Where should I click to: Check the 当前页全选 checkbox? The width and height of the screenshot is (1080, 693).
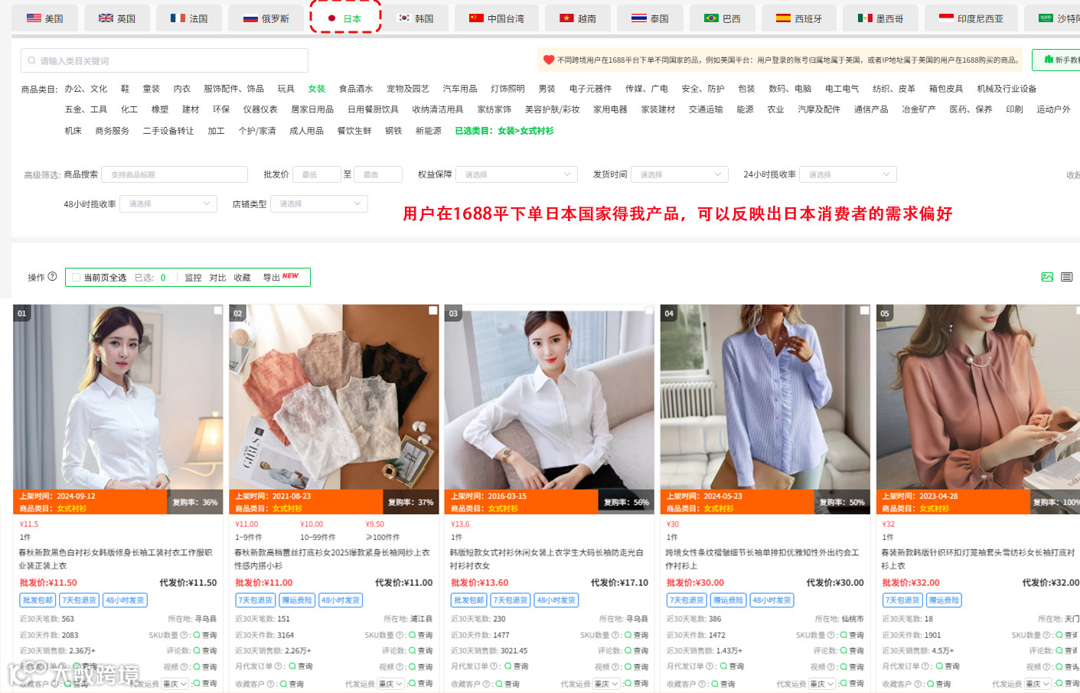pyautogui.click(x=76, y=278)
